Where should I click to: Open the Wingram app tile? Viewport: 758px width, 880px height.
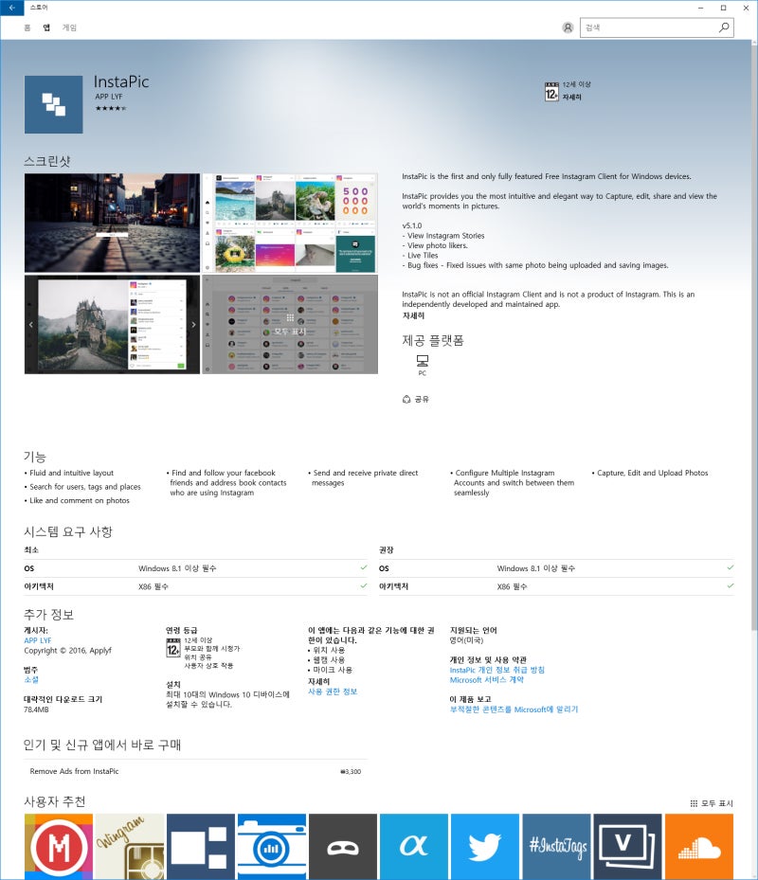(x=130, y=846)
